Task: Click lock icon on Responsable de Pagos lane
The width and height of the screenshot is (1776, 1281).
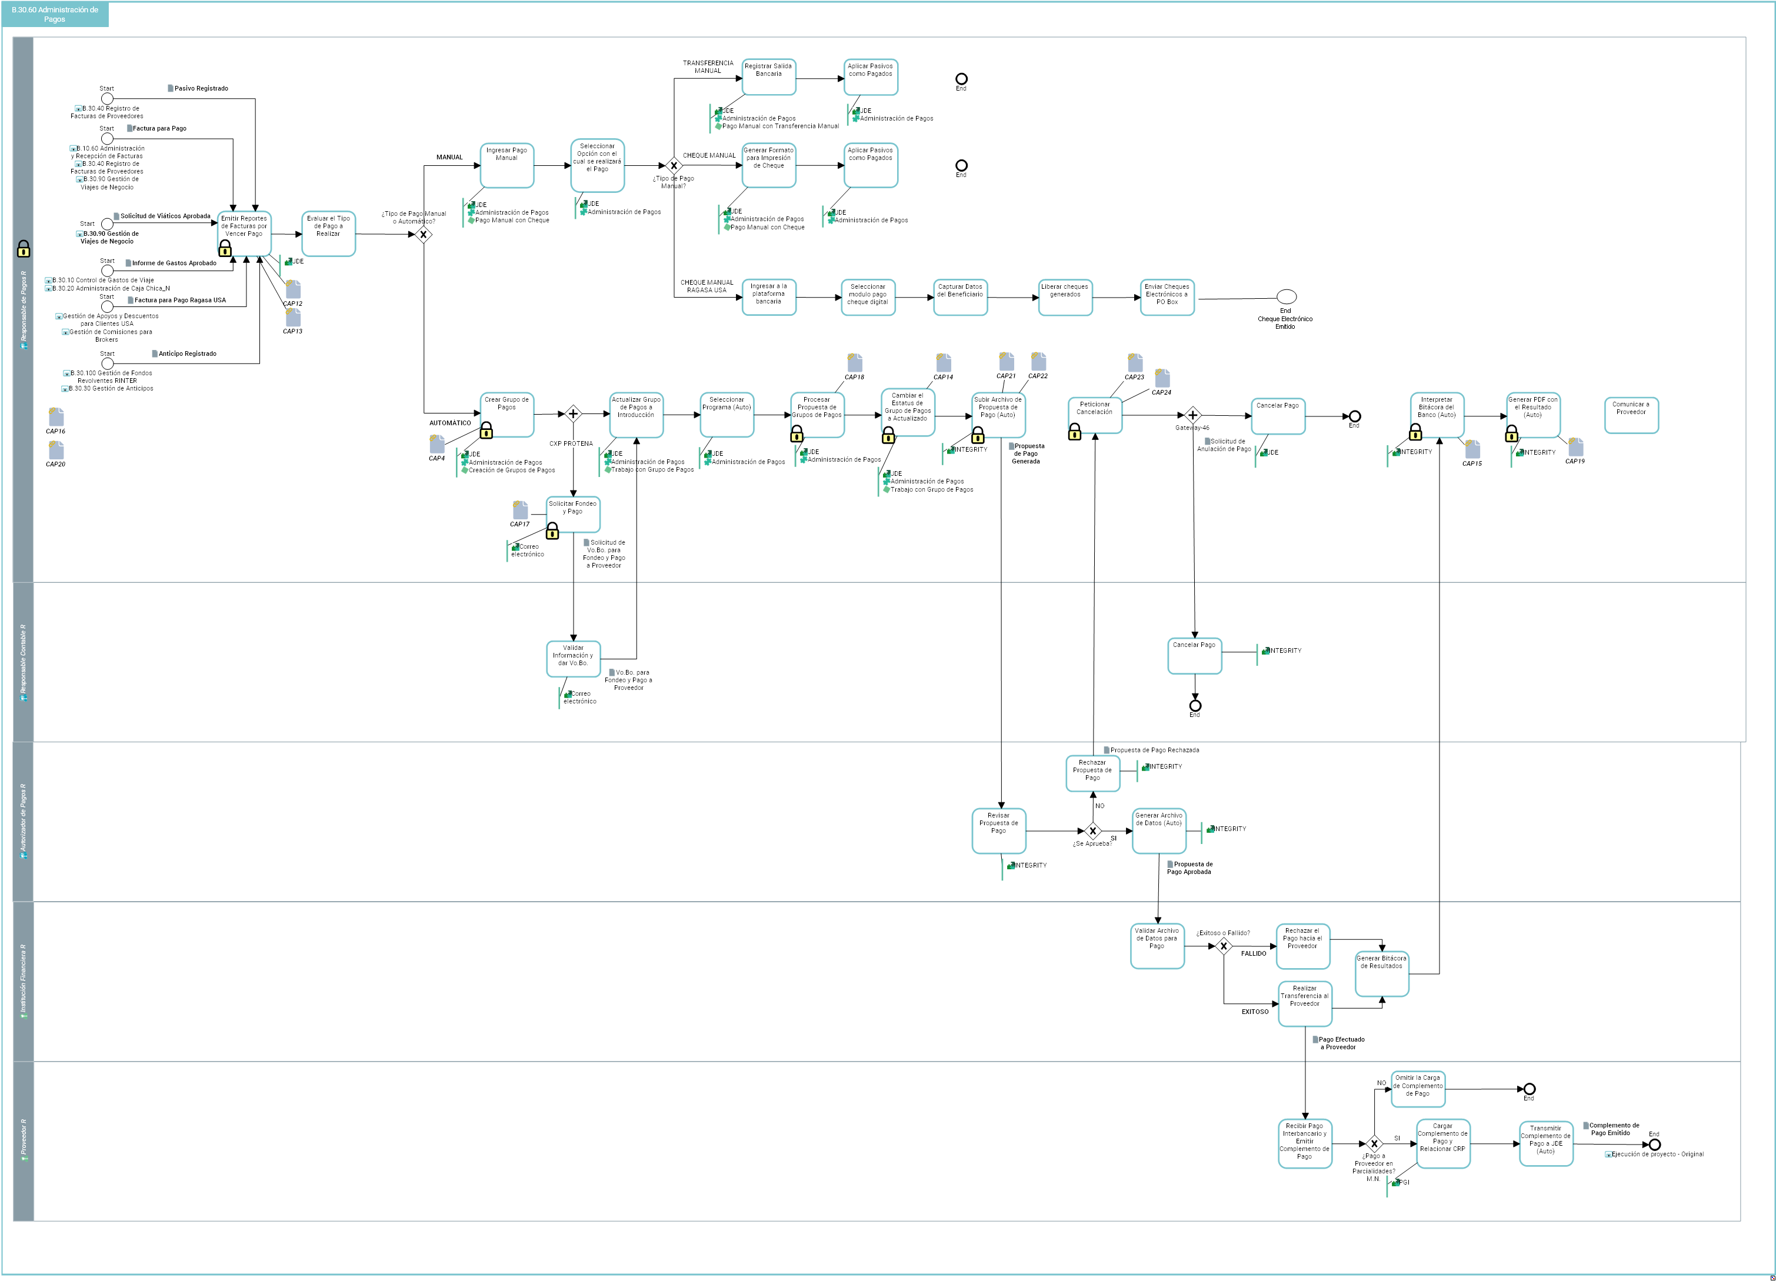Action: point(24,249)
